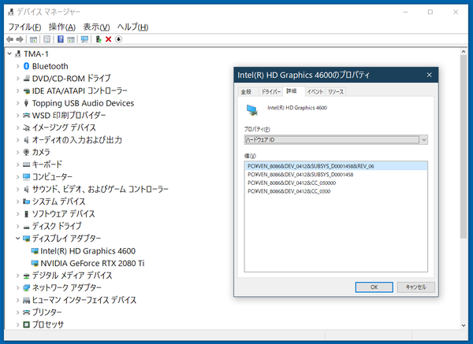Click the scrollbar down arrow
473x344 pixels.
pos(464,325)
